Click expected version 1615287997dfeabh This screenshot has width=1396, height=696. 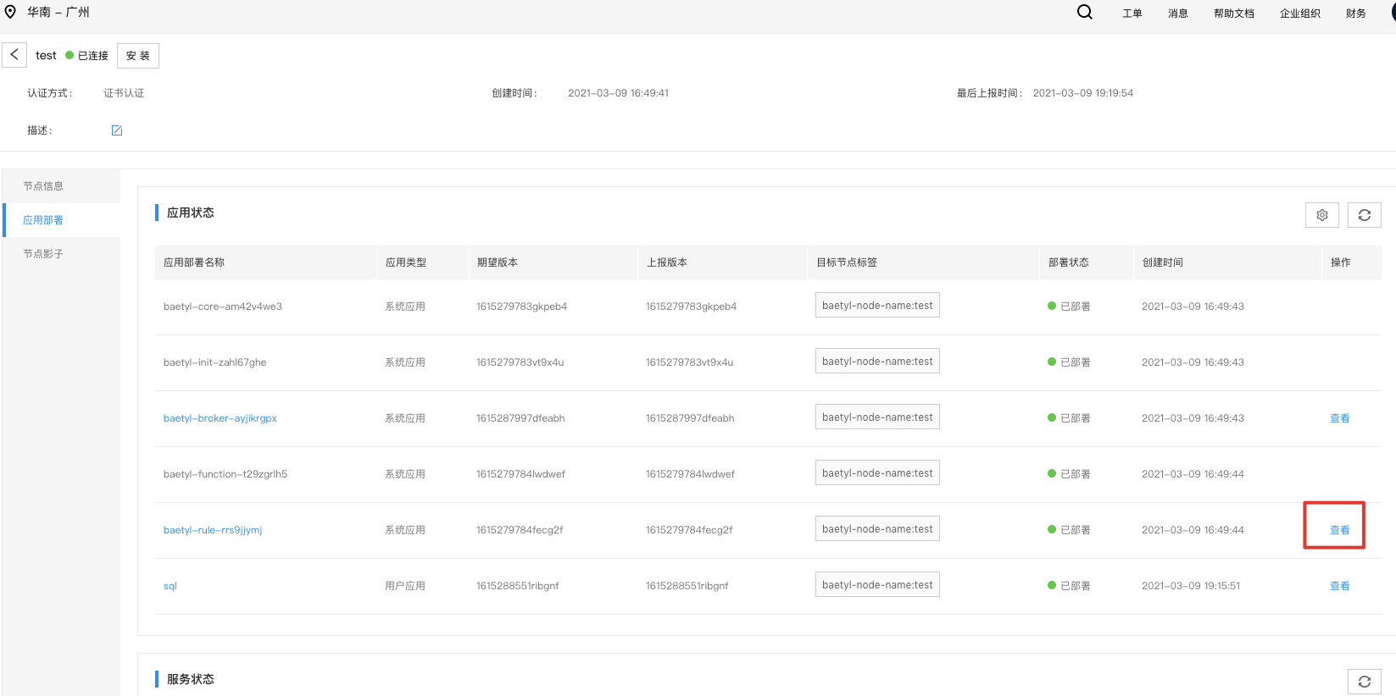point(520,418)
